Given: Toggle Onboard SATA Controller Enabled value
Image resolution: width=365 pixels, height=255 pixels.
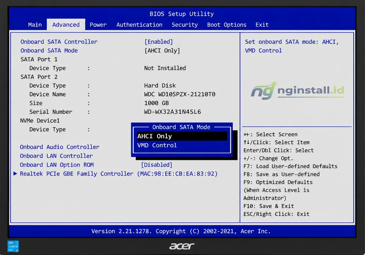Looking at the screenshot, I should (x=159, y=42).
